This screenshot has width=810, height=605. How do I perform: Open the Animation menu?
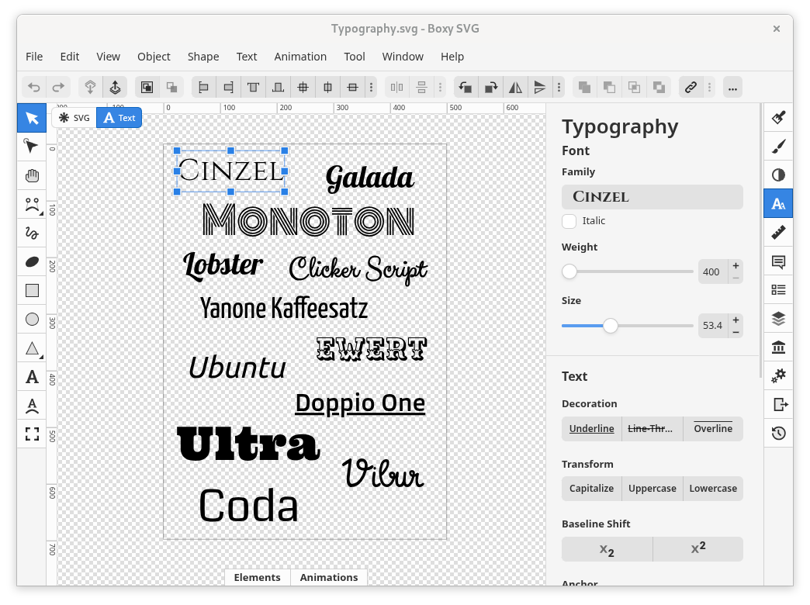[299, 57]
